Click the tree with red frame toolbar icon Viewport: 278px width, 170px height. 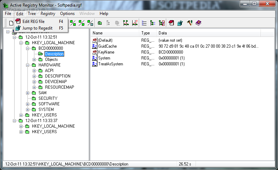[162, 23]
